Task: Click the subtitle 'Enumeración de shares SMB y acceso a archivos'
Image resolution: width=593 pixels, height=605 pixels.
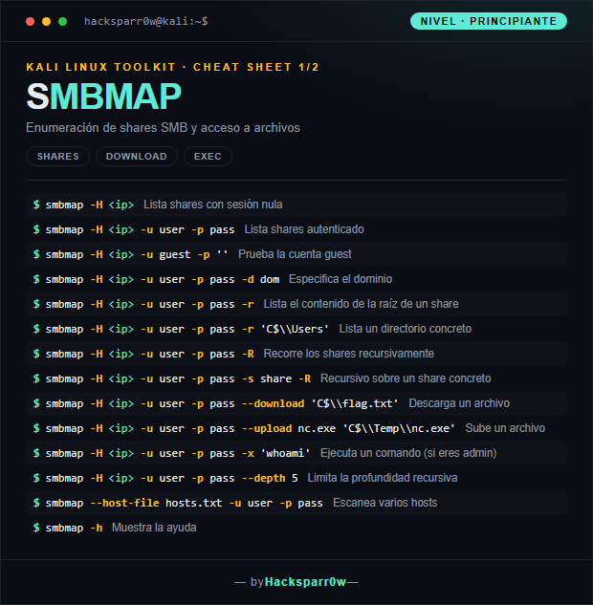Action: (163, 128)
